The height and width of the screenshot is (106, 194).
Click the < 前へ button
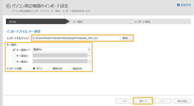click(124, 101)
